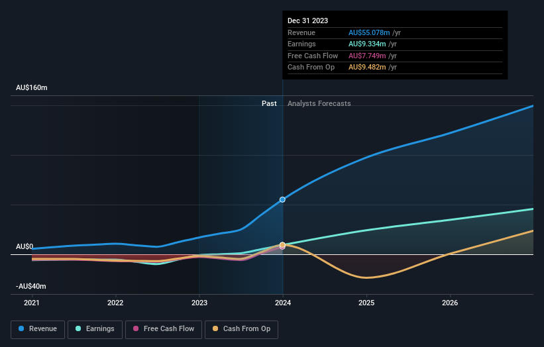Click the Earnings row label in tooltip

[302, 44]
